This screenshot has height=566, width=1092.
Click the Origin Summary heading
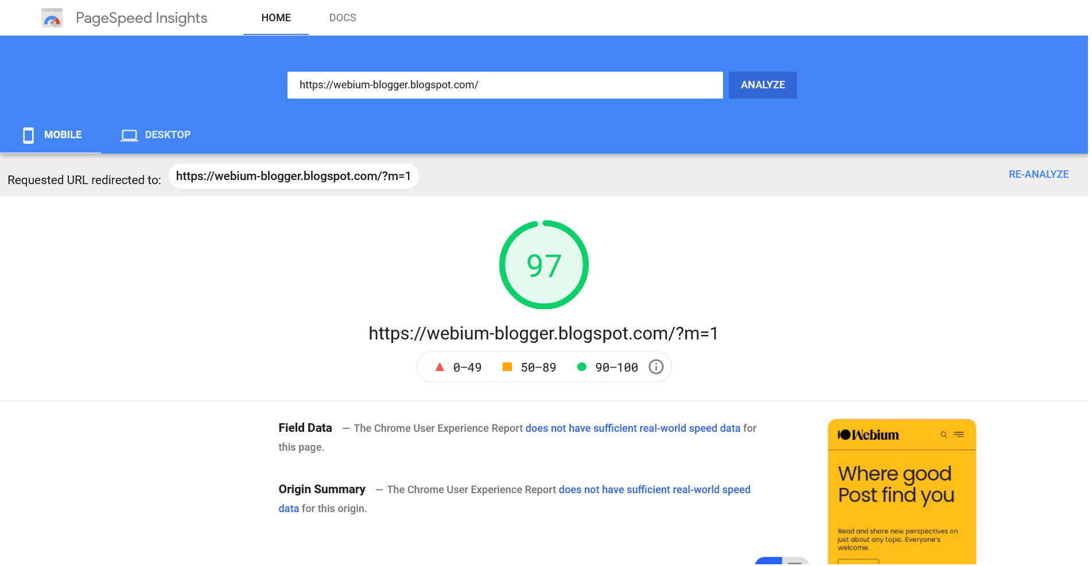(322, 489)
